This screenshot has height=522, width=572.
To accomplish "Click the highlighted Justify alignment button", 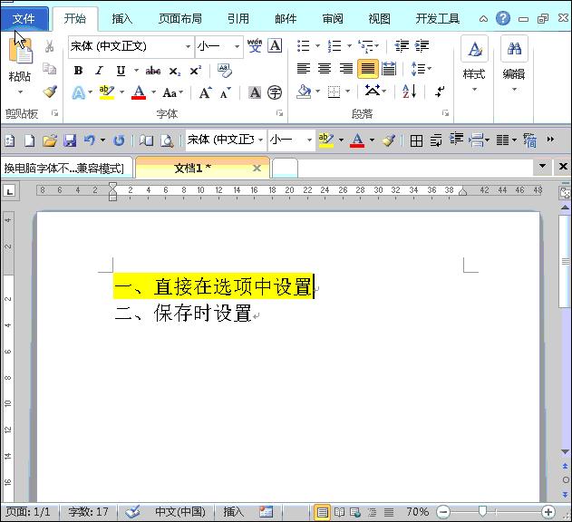I will (x=367, y=69).
